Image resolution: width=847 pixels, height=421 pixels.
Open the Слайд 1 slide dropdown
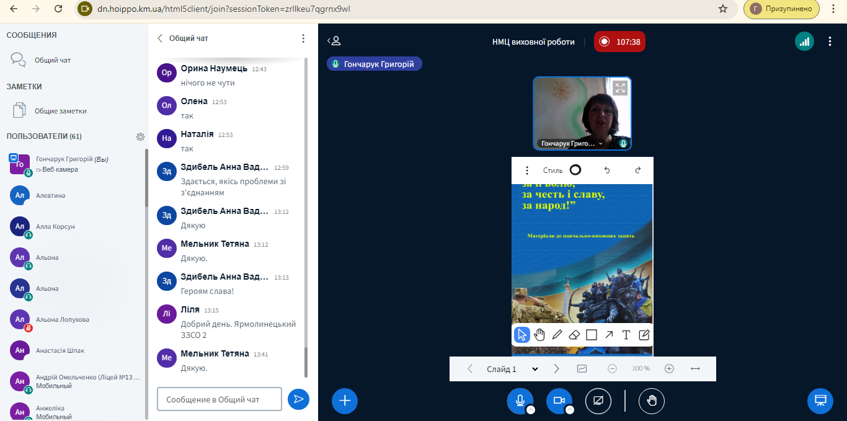click(512, 369)
